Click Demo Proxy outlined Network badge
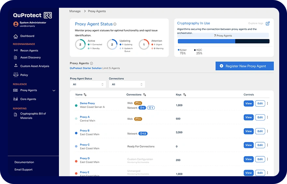The height and width of the screenshot is (184, 287). coord(151,108)
